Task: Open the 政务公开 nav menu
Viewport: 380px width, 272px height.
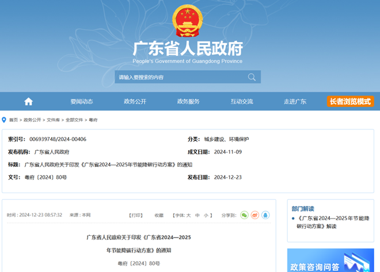Action: coord(135,102)
